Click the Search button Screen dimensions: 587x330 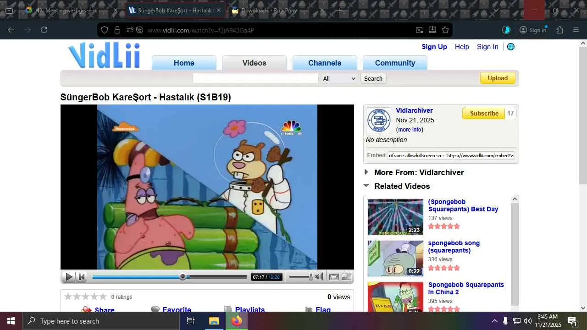pyautogui.click(x=373, y=78)
